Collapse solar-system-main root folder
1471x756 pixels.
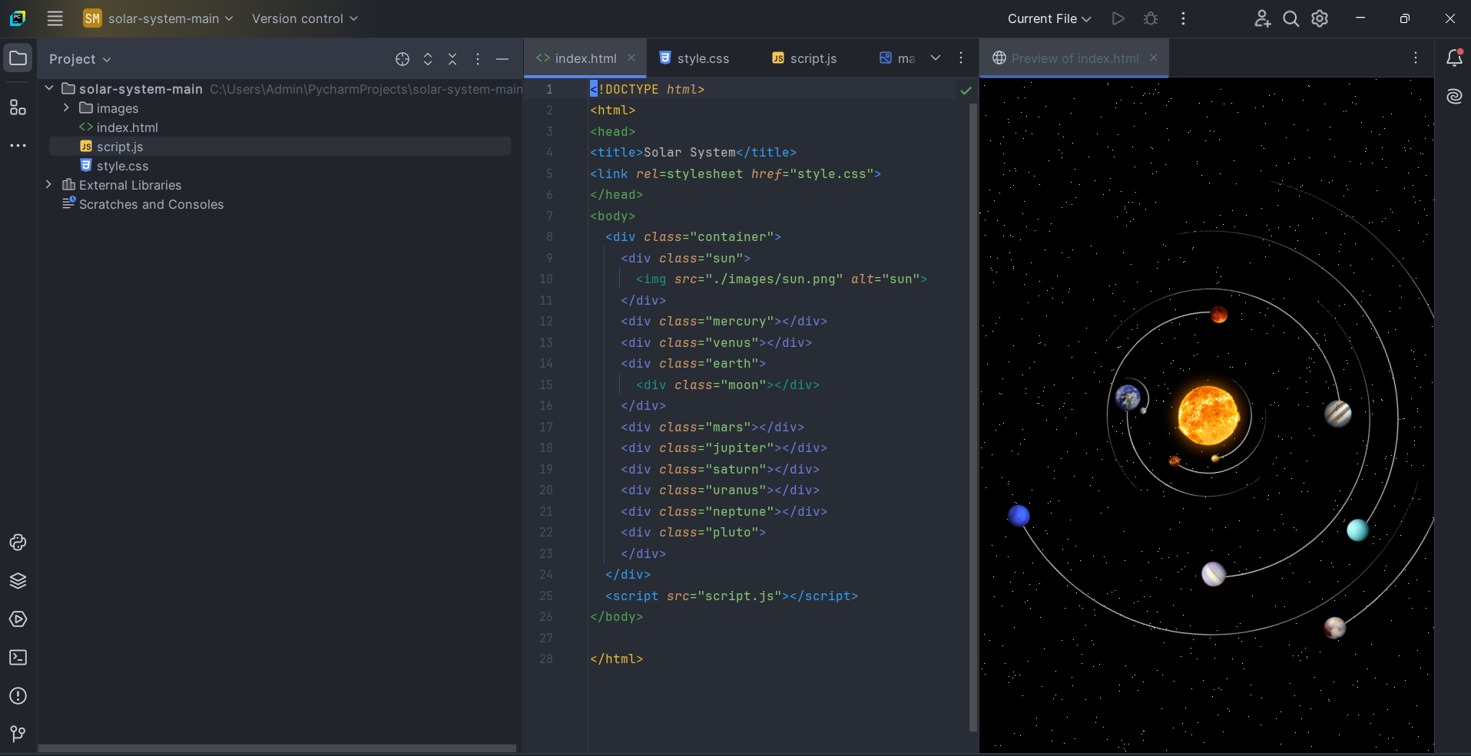tap(49, 88)
